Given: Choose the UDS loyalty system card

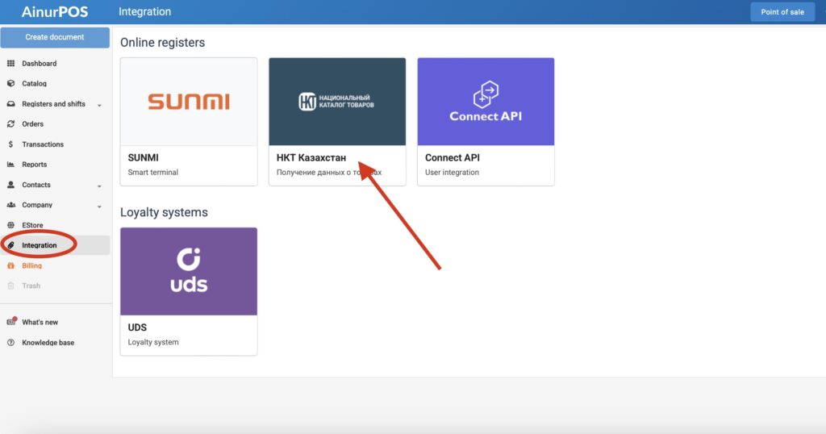Looking at the screenshot, I should (x=189, y=290).
